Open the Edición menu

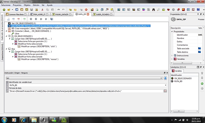click(36, 5)
